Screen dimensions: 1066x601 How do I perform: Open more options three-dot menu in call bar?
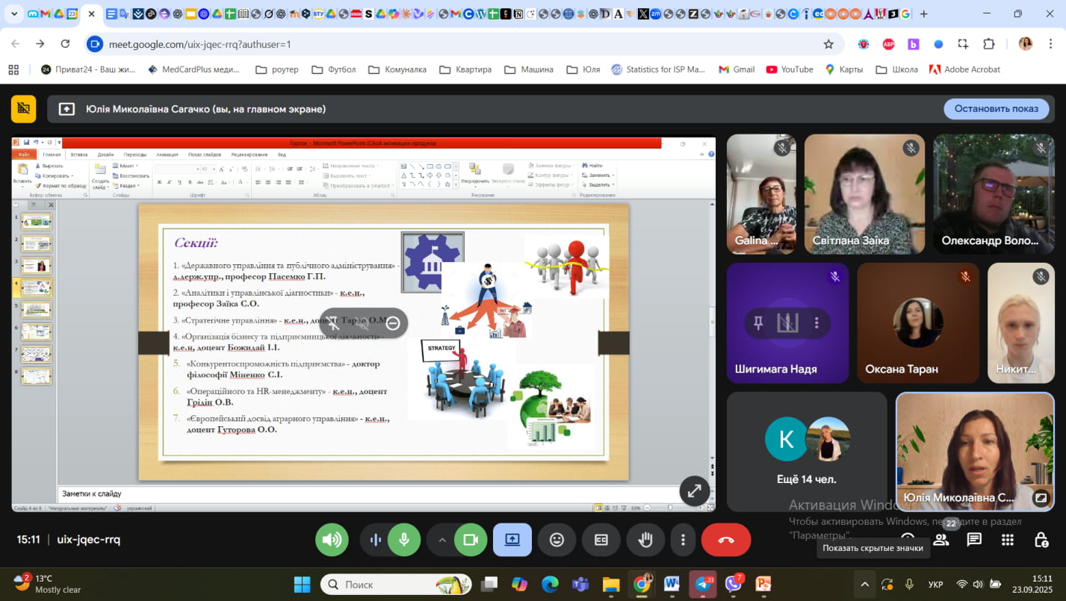(683, 540)
